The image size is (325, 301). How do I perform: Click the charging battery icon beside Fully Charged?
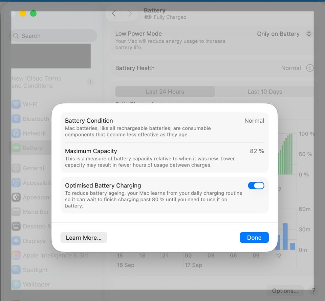tap(148, 17)
